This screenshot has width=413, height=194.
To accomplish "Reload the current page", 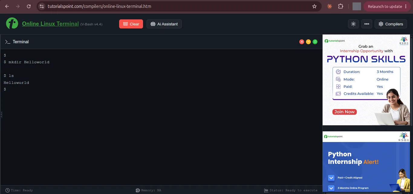I will pos(29,6).
